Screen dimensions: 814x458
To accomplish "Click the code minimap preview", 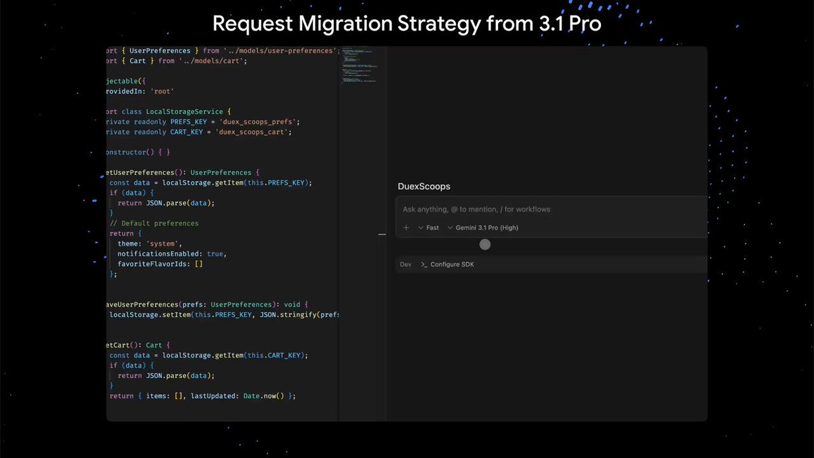I will (x=359, y=65).
